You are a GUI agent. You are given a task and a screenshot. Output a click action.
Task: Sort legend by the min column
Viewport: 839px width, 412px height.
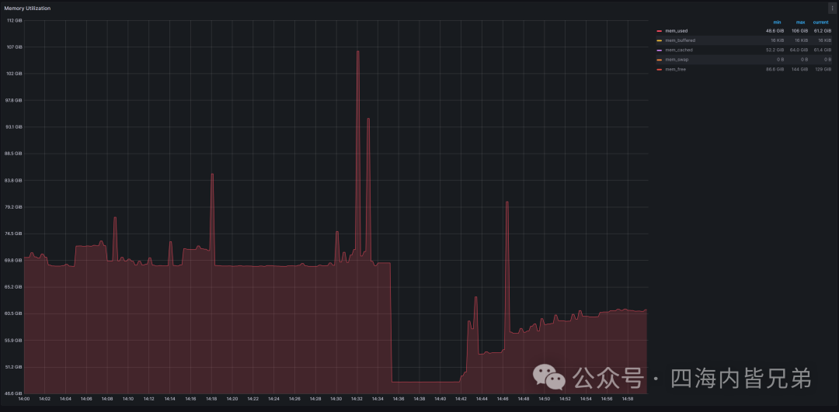[777, 23]
